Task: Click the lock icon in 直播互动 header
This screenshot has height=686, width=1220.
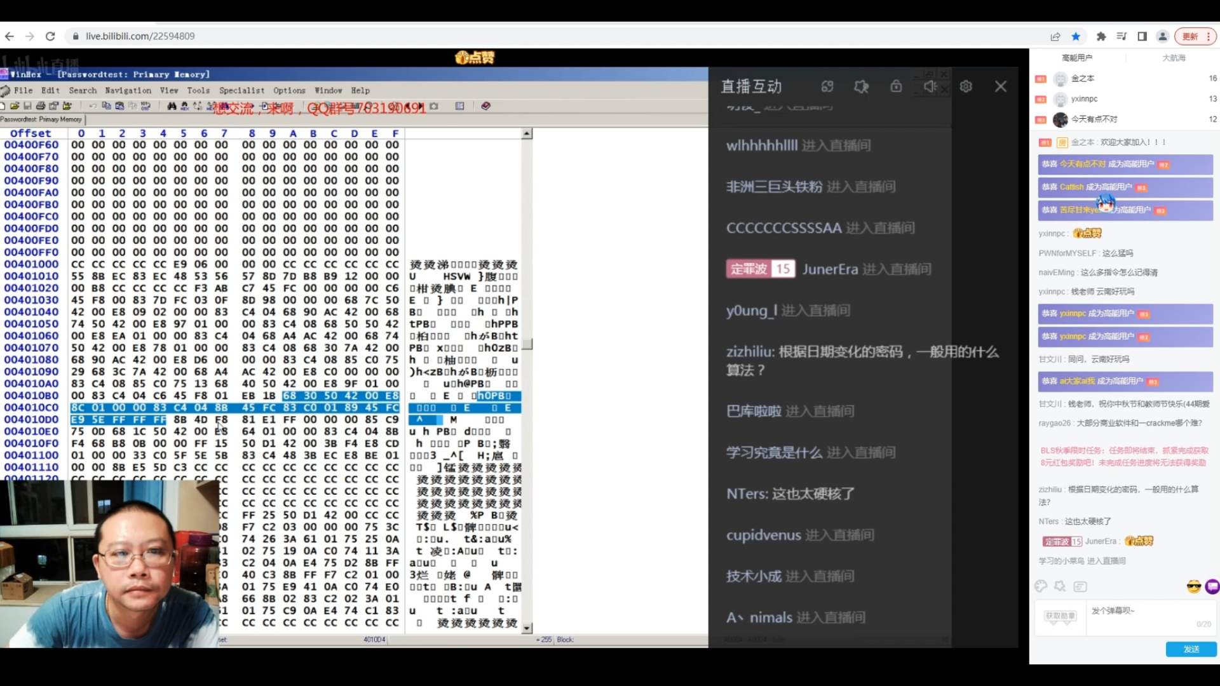Action: (x=896, y=86)
